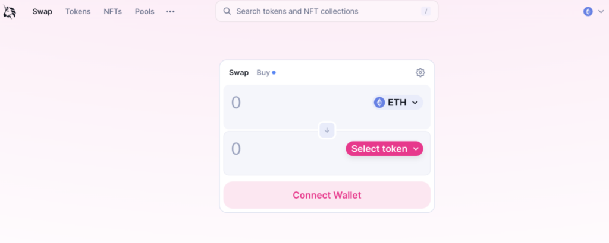This screenshot has height=243, width=609.
Task: Focus the output amount field beside Select token
Action: tap(280, 149)
